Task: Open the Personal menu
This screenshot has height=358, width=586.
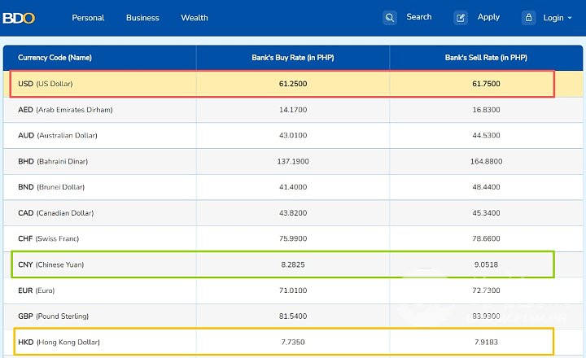Action: click(88, 18)
